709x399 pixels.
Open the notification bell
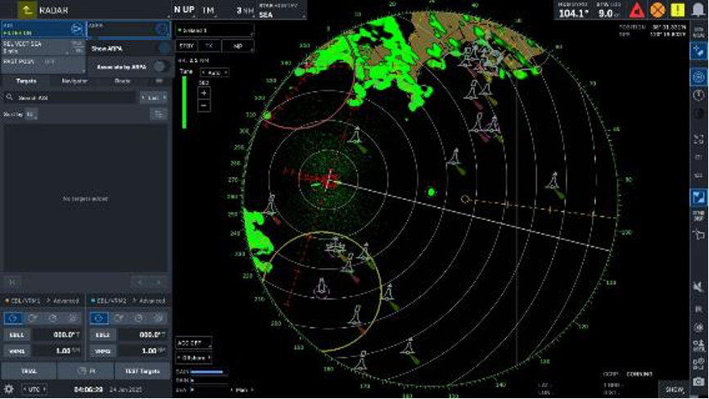click(x=698, y=10)
